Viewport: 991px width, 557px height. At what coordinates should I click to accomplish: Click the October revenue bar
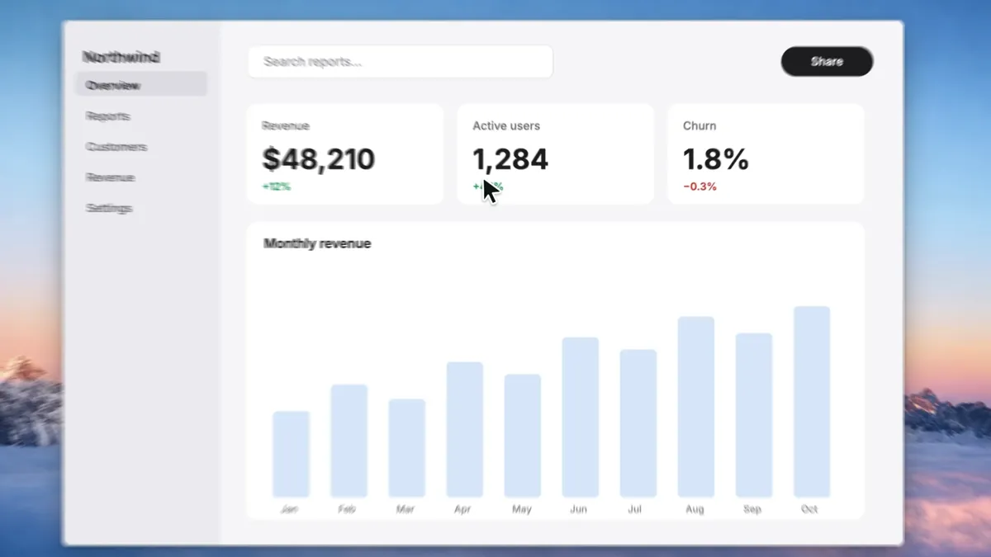(812, 402)
